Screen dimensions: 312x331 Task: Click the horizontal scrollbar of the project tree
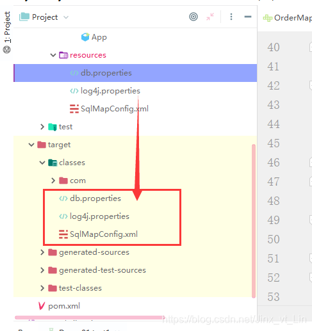pyautogui.click(x=90, y=318)
